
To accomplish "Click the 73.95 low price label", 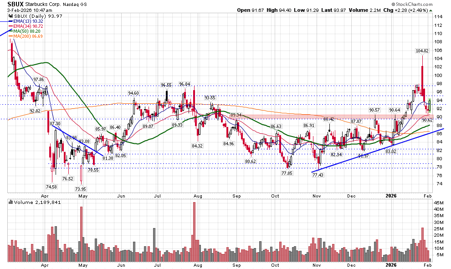I will 81,189.
